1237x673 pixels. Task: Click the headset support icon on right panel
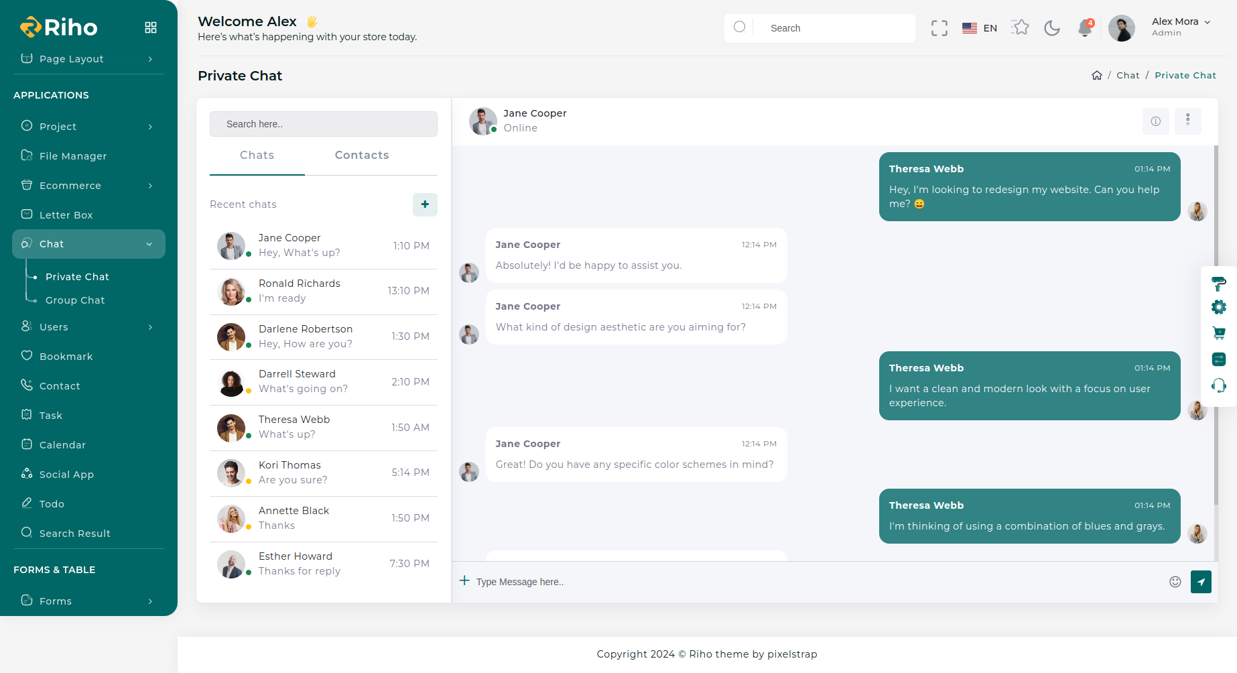tap(1218, 385)
